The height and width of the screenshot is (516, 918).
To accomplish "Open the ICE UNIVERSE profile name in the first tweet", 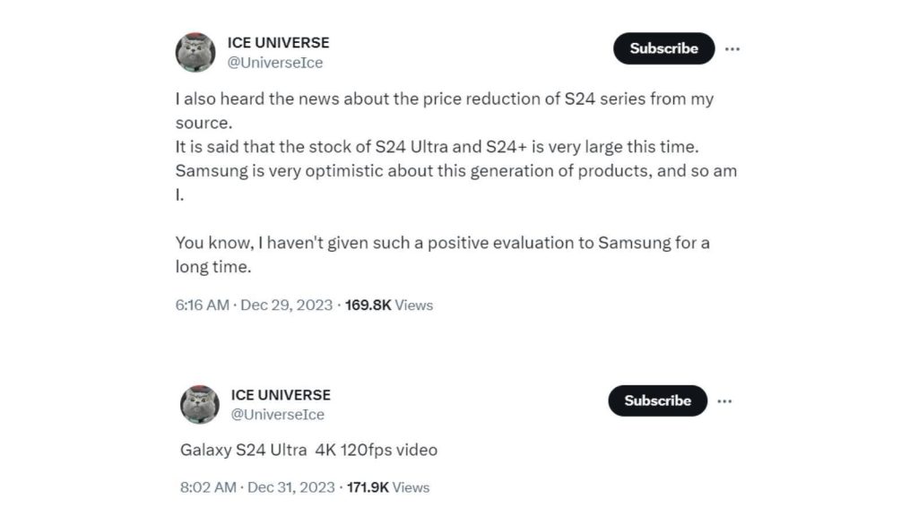I will pyautogui.click(x=278, y=42).
